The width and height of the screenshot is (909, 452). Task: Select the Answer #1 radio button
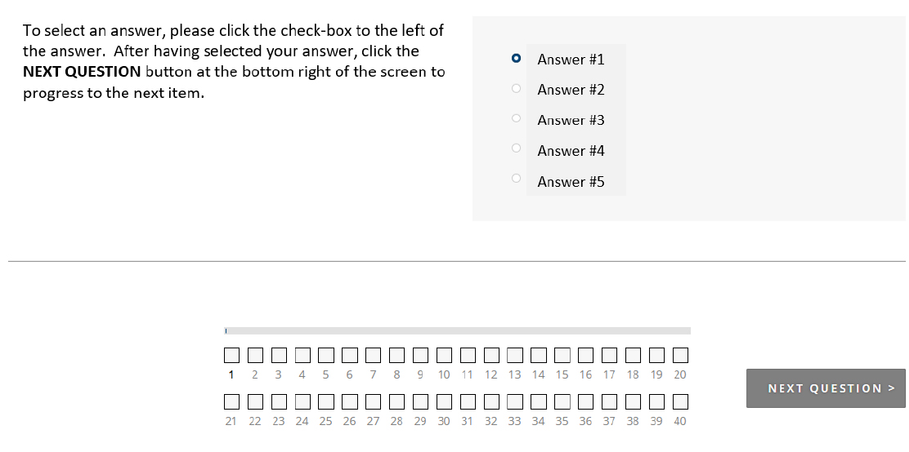click(x=516, y=59)
